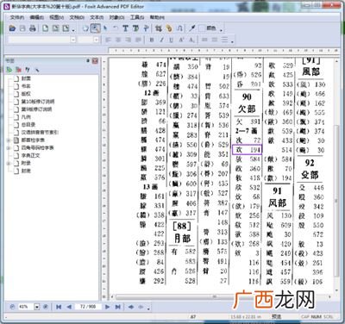Select the second T text tool
The height and width of the screenshot is (324, 345).
135,28
